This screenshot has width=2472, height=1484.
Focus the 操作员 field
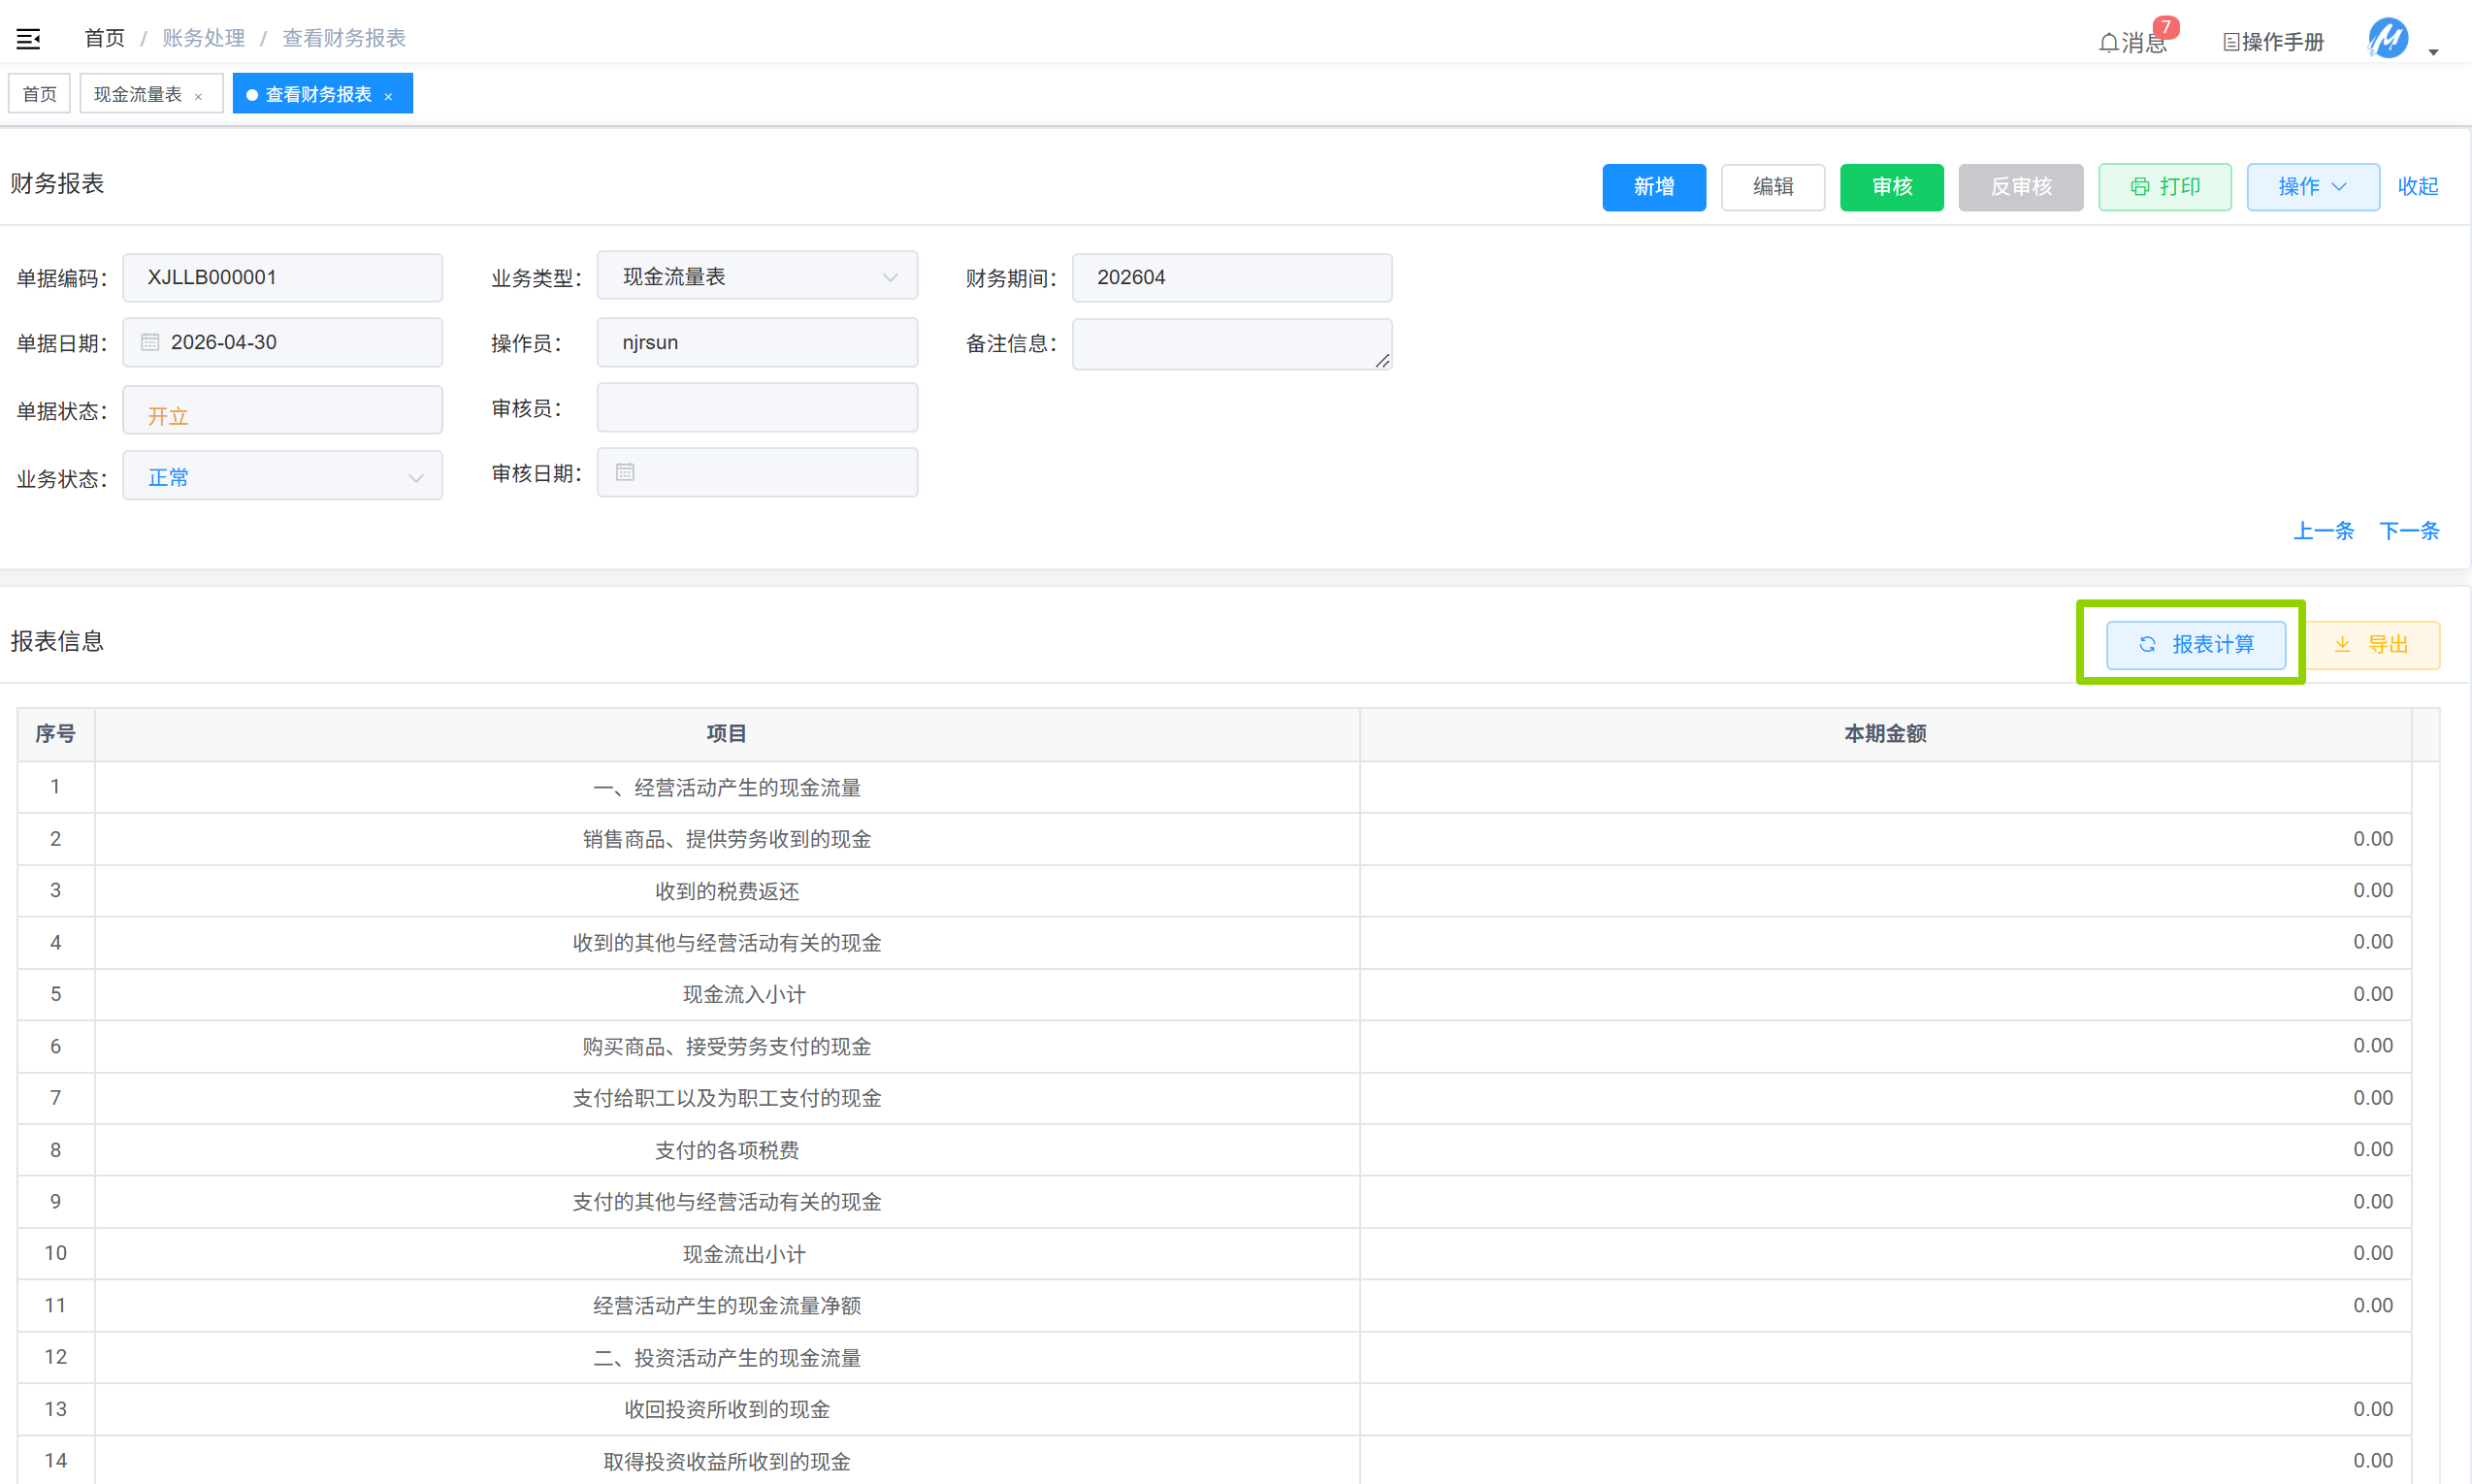point(757,342)
